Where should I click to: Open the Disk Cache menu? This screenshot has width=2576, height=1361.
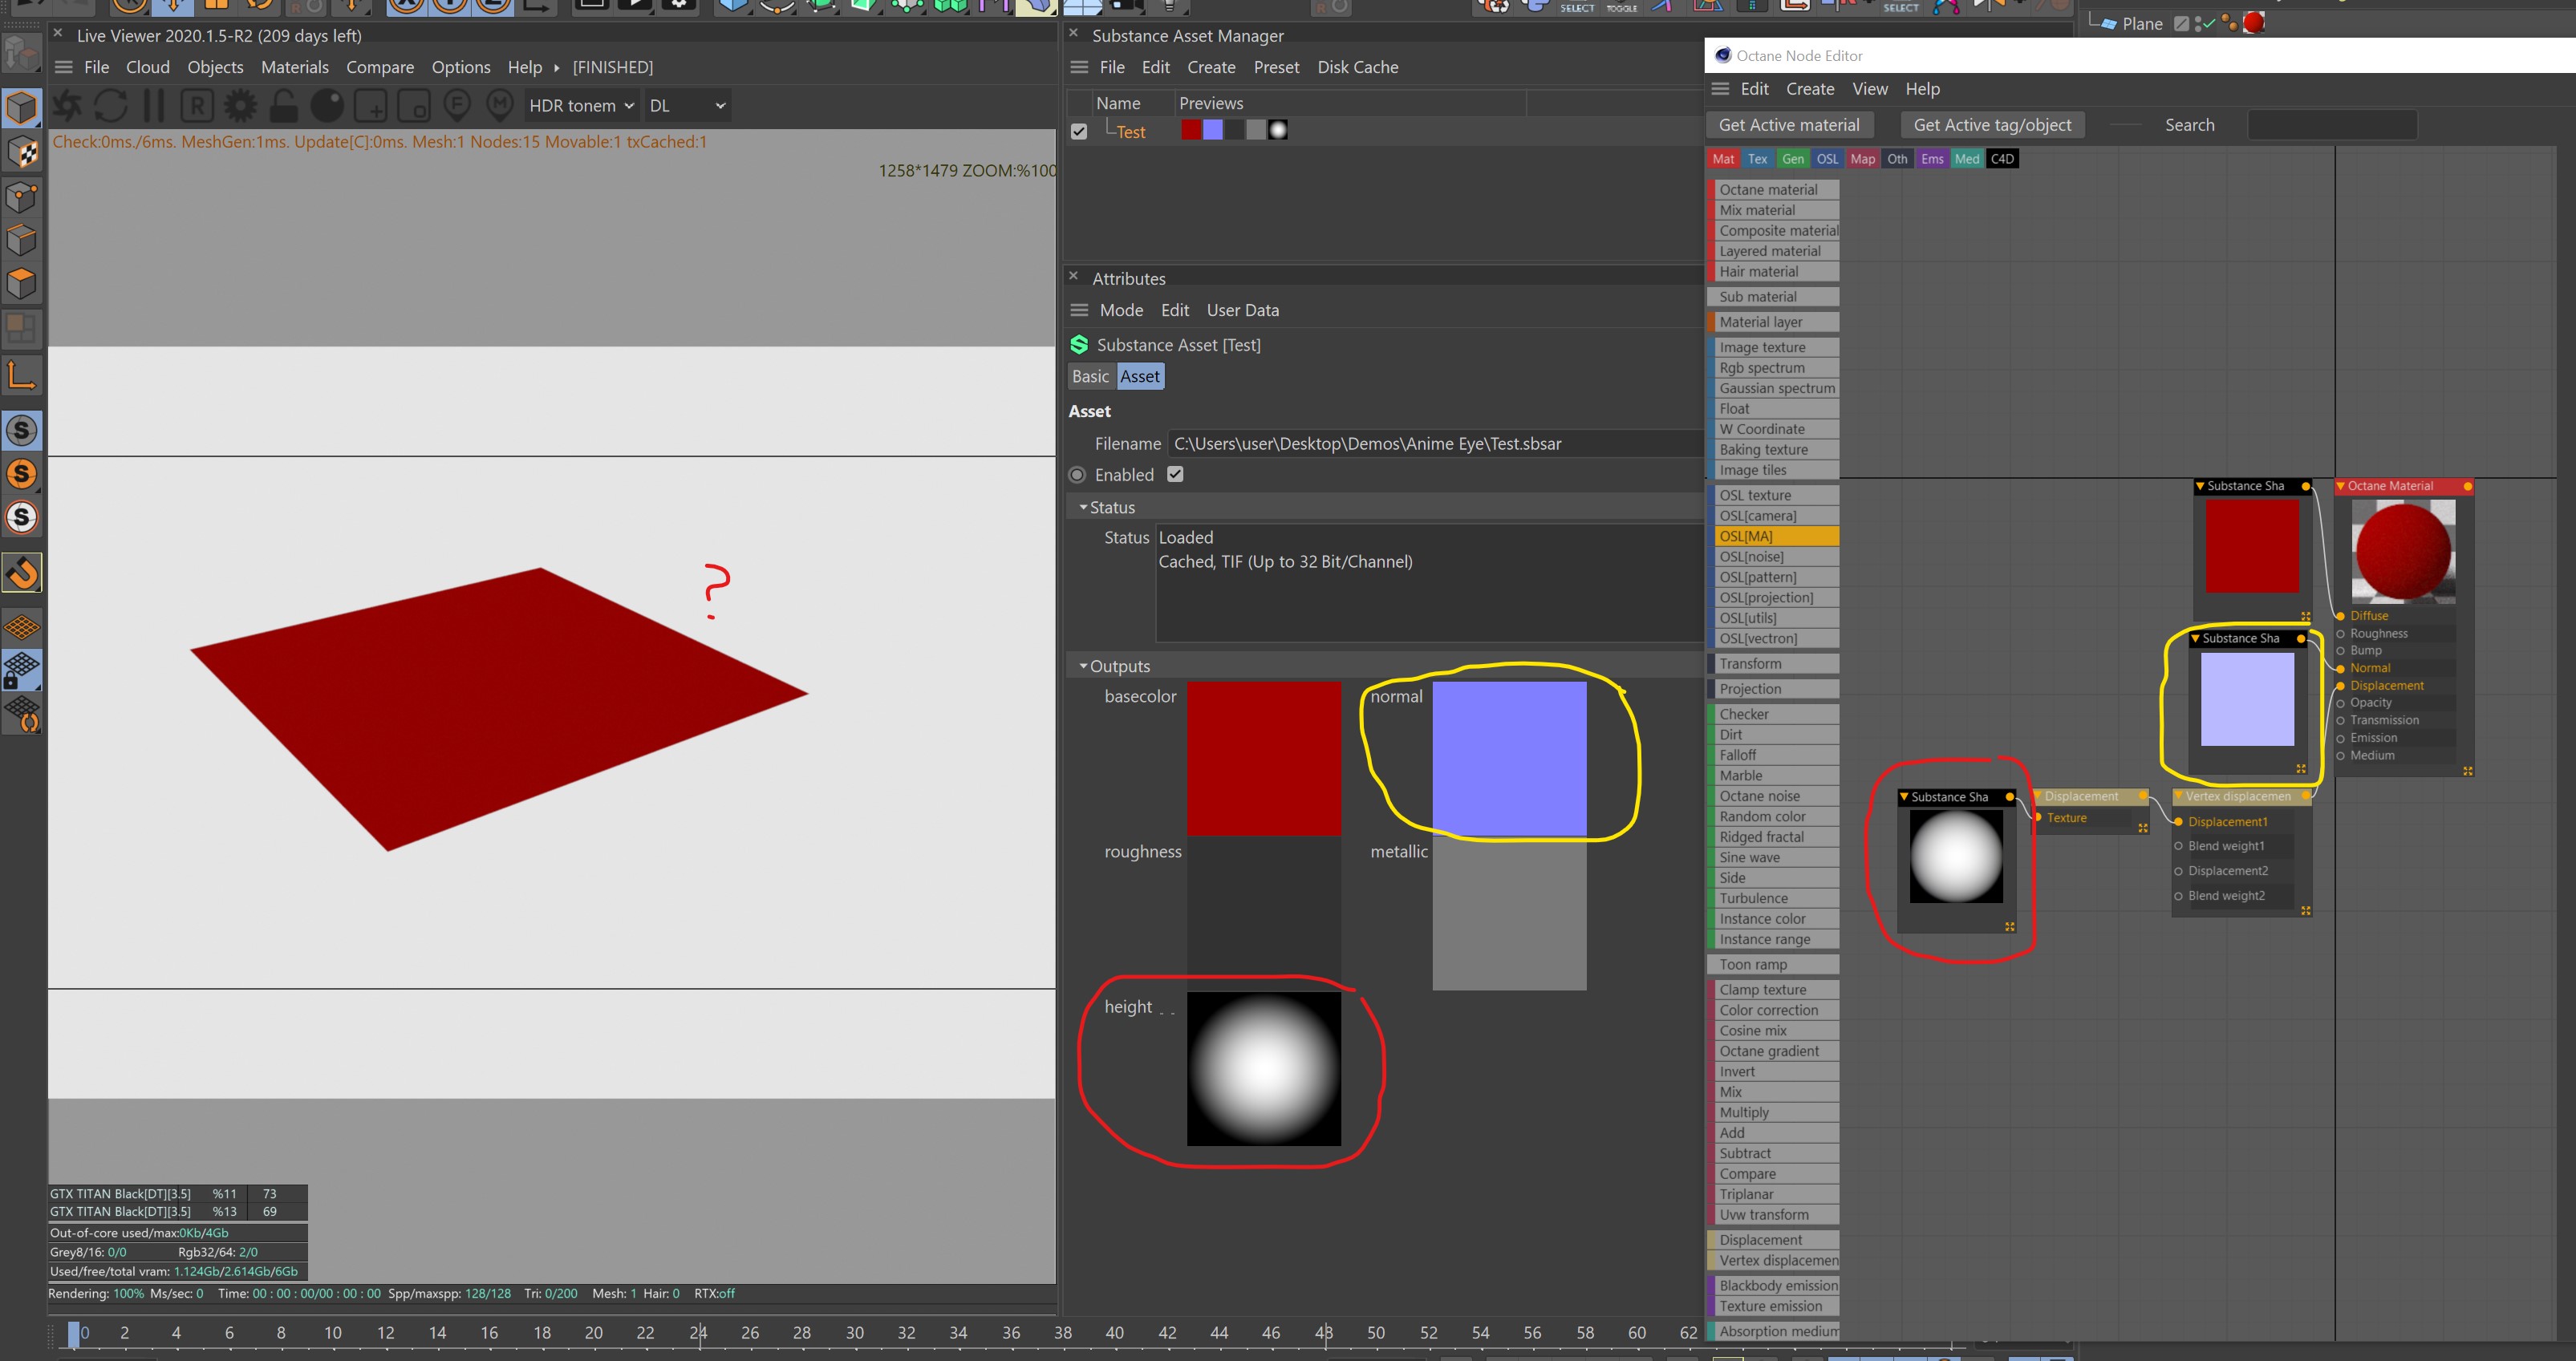[1357, 67]
